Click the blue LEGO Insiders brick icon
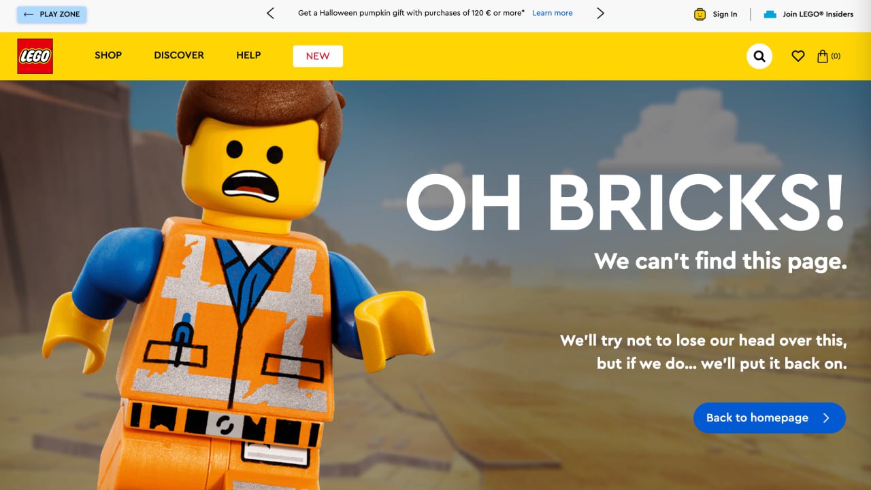 (x=770, y=14)
